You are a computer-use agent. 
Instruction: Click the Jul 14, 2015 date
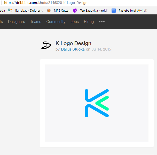point(101,49)
